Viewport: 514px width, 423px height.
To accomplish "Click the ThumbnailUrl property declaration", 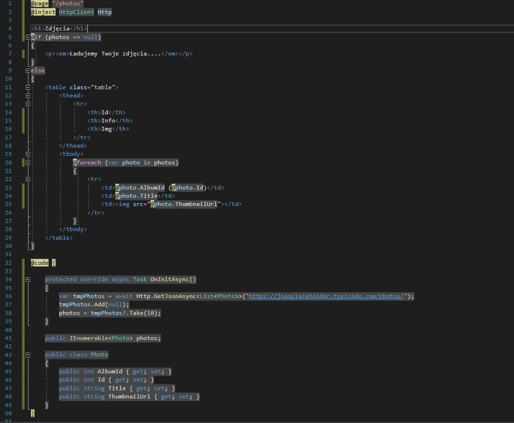I will click(x=129, y=396).
